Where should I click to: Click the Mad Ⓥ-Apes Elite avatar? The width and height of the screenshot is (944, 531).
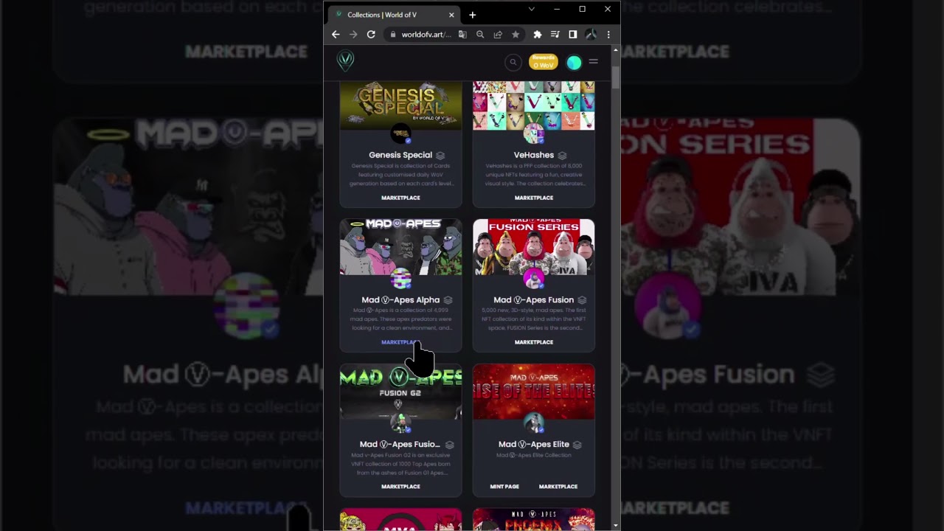(x=534, y=423)
